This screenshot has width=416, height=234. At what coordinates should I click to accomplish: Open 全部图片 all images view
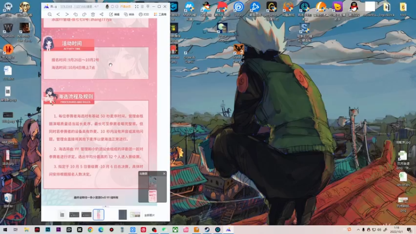tap(149, 215)
